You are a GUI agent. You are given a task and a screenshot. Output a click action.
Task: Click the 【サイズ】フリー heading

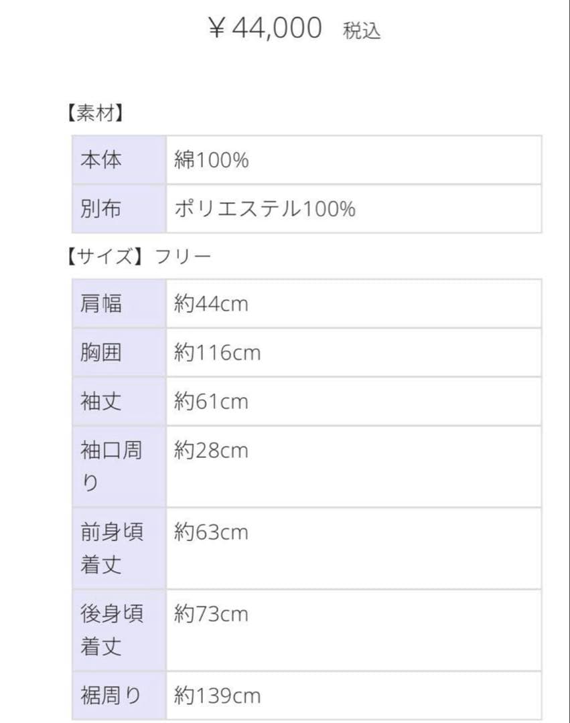coord(138,257)
